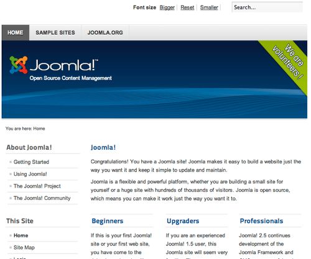Open The Joomla! Community sidebar link
311x259 pixels.
point(42,198)
